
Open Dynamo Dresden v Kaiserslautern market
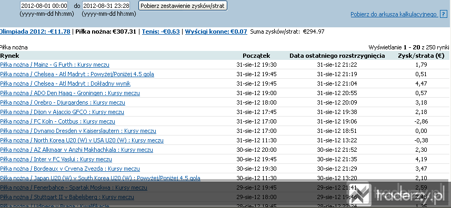tap(78, 131)
